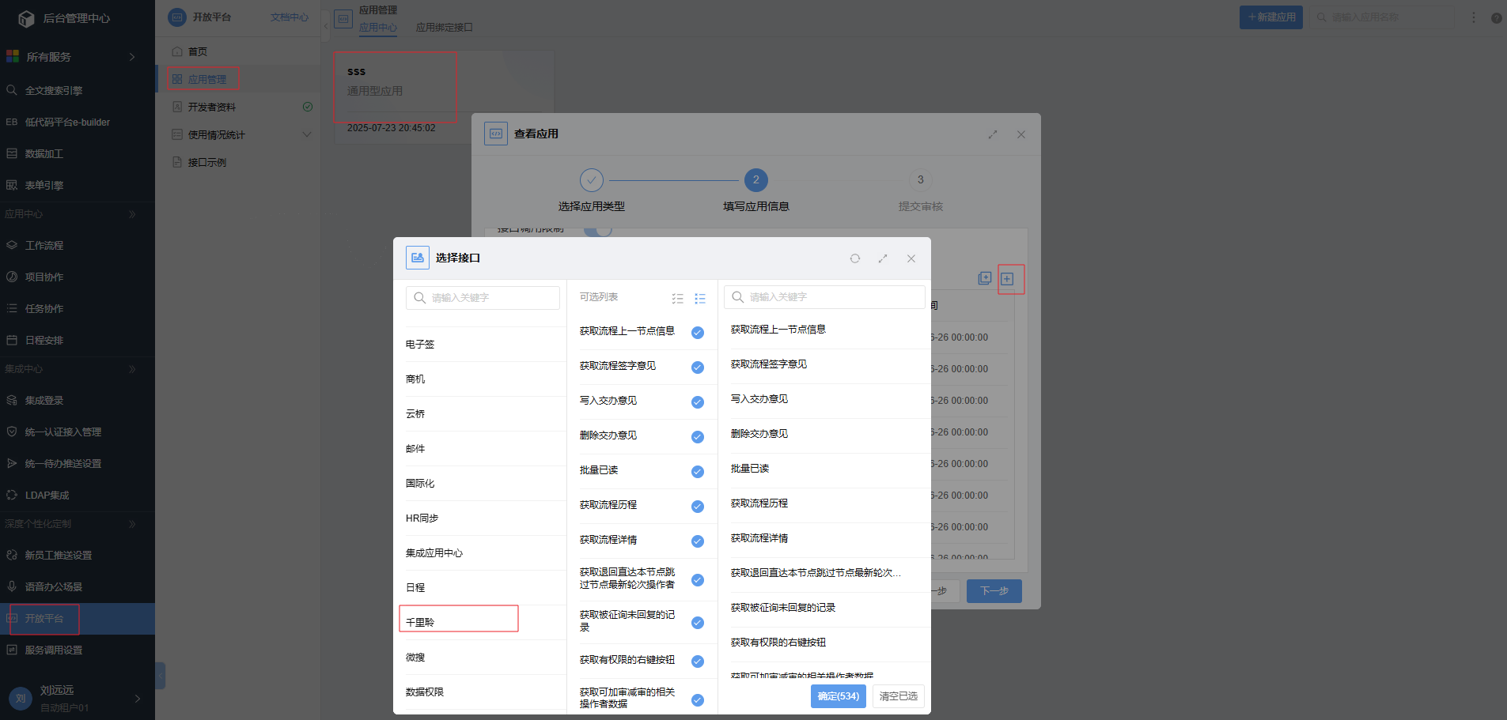The image size is (1507, 720).
Task: Click the batch add interface icon
Action: (985, 278)
